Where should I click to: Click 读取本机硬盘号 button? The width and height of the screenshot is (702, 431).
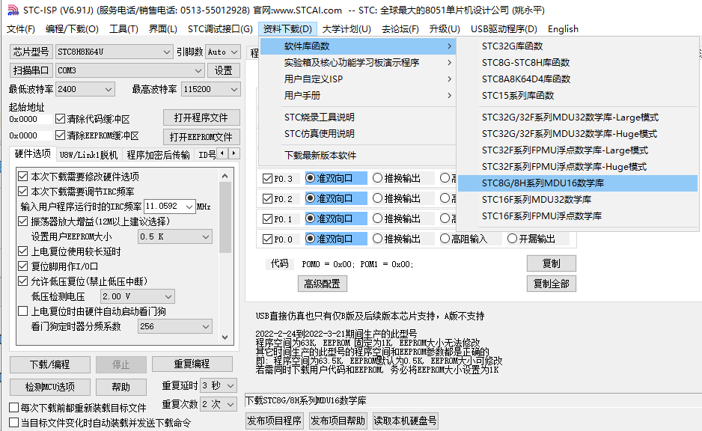coord(405,421)
